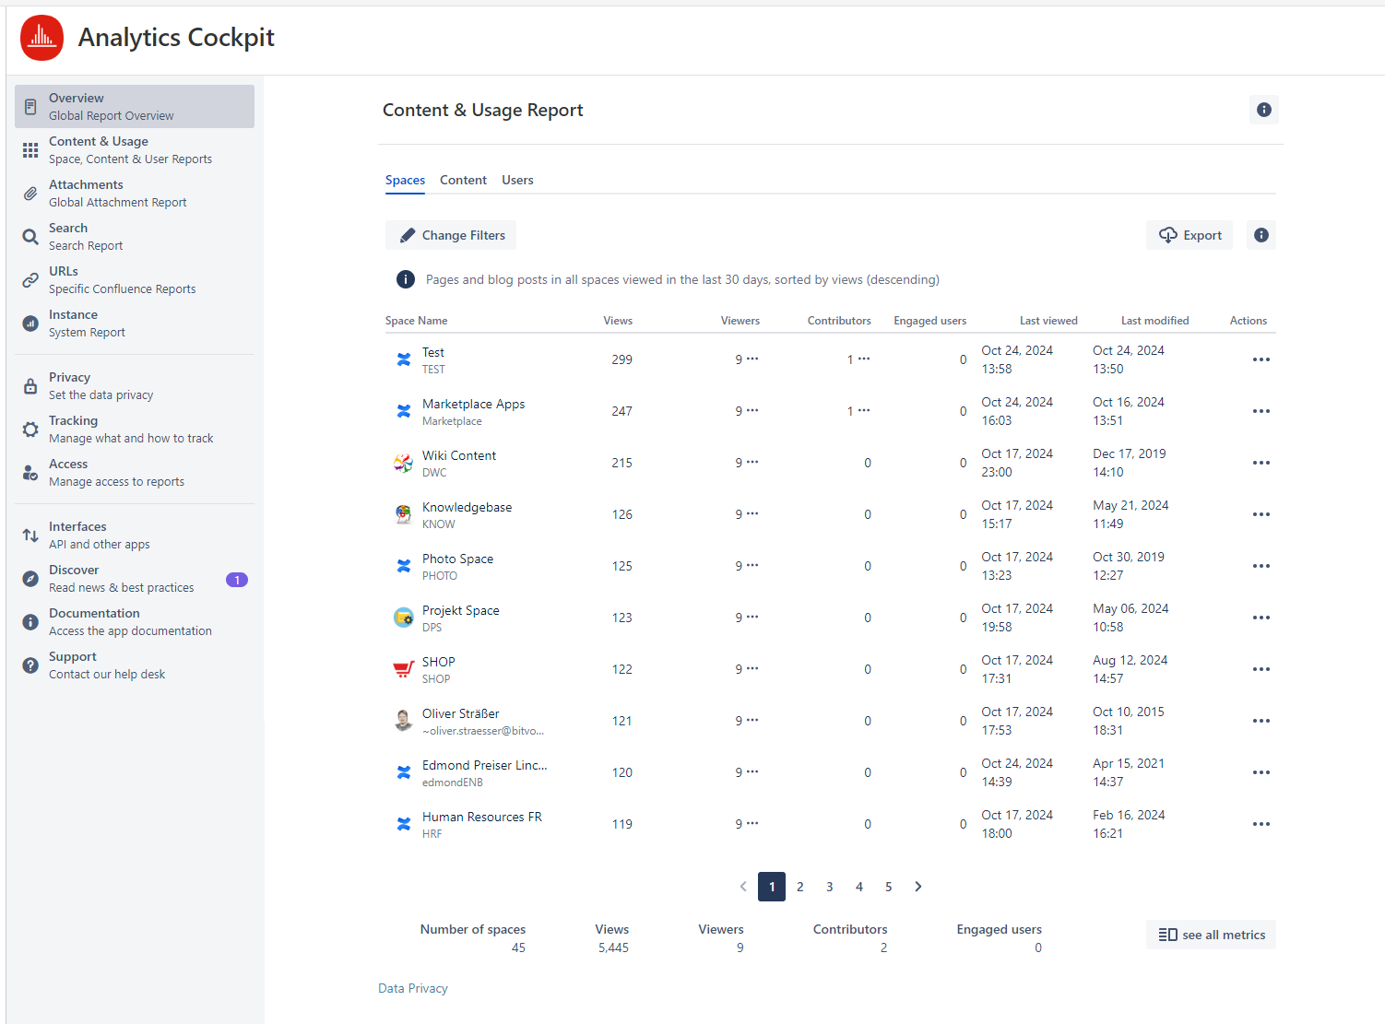Screen dimensions: 1385x1024
Task: Click the Privacy lock icon in sidebar
Action: (30, 386)
